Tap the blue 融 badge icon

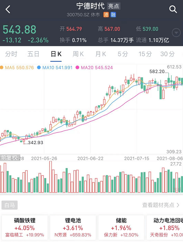pyautogui.click(x=113, y=15)
